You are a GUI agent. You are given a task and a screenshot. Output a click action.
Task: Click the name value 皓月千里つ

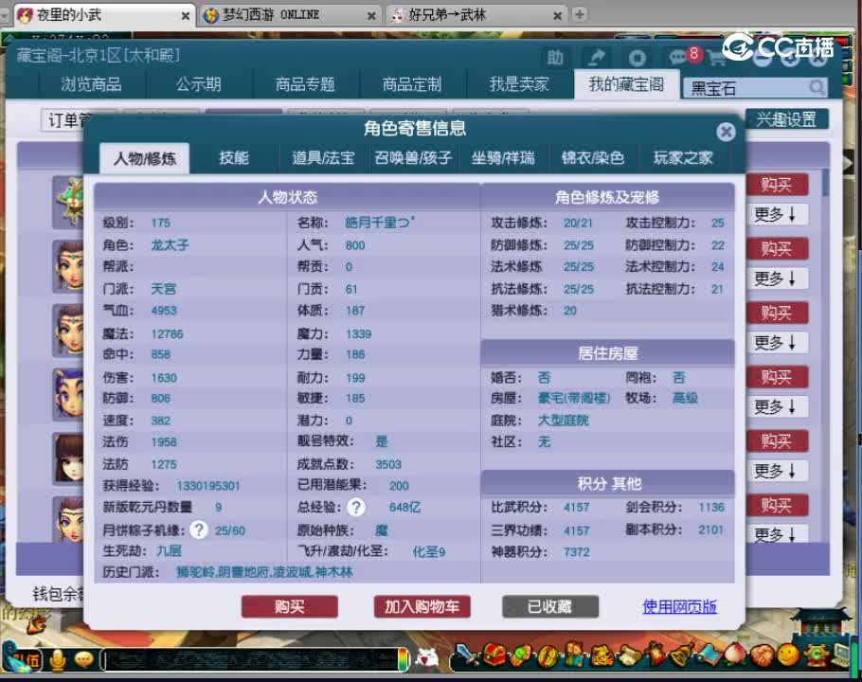point(379,223)
